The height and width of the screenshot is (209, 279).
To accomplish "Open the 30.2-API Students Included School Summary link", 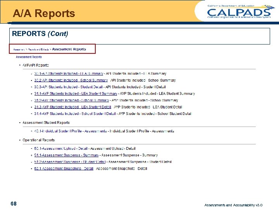I will [71, 81].
